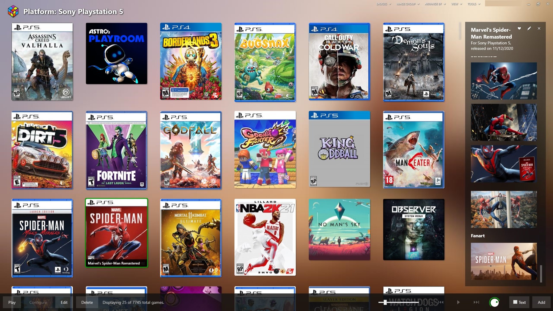553x311 pixels.
Task: Open the Image Group dropdown menu
Action: pyautogui.click(x=408, y=4)
